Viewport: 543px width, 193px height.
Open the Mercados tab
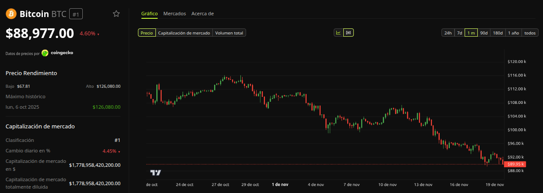pyautogui.click(x=174, y=14)
